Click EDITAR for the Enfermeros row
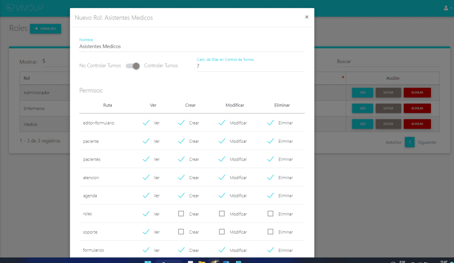454x263 pixels. (x=388, y=108)
